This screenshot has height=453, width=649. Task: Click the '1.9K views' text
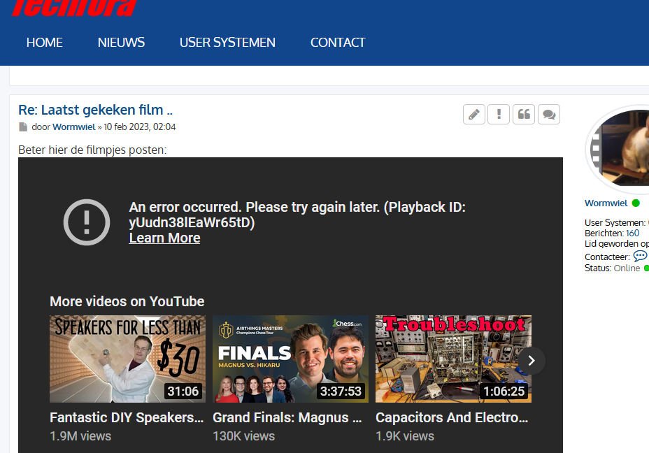pos(405,436)
